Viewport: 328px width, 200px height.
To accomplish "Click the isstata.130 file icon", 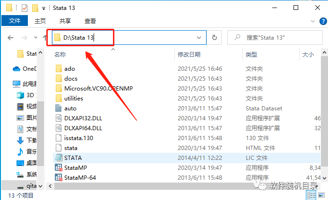I will (59, 138).
